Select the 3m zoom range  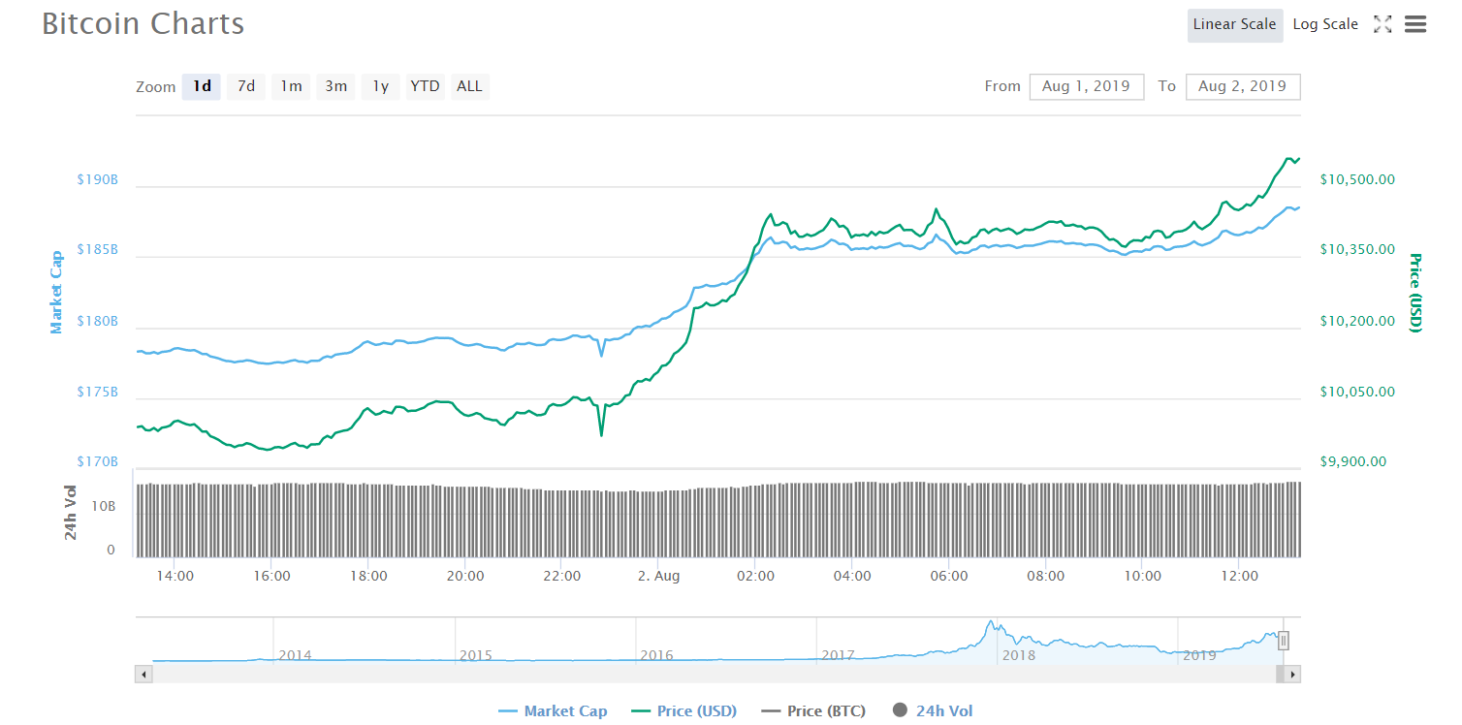(335, 86)
